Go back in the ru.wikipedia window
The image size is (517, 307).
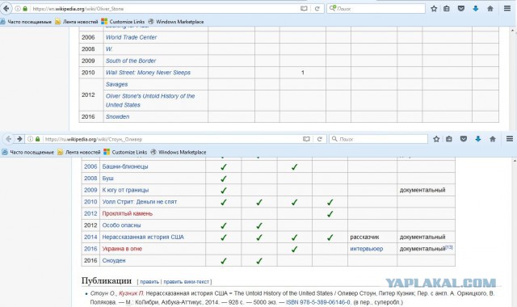pyautogui.click(x=9, y=139)
